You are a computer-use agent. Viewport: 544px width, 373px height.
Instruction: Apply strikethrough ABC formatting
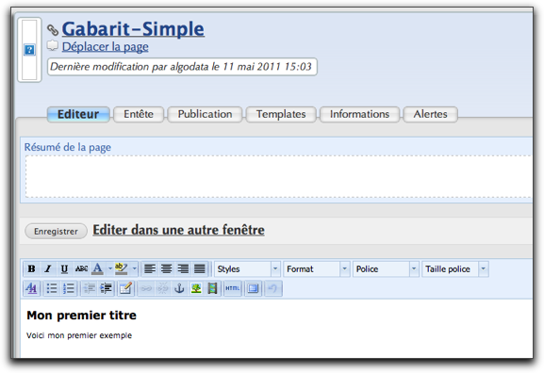pos(81,268)
